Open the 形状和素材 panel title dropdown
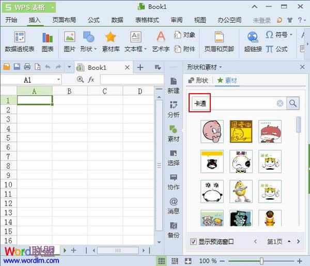 tap(221, 67)
